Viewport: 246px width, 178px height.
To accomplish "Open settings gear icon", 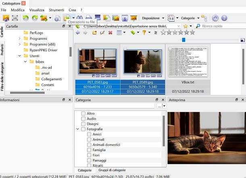I will click(215, 18).
